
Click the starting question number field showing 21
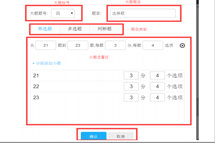point(46,46)
